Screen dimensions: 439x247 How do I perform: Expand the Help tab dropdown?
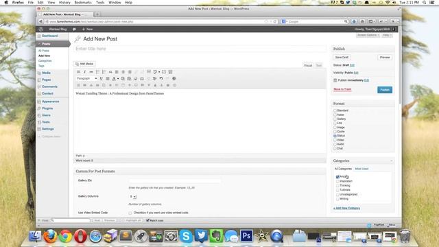pos(387,35)
